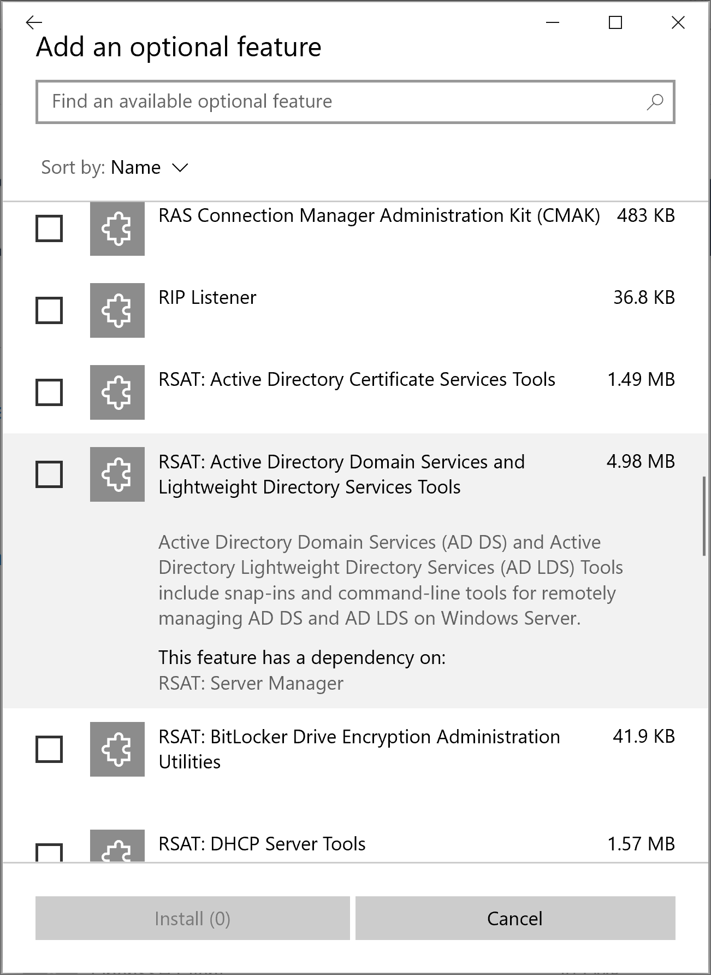Click the Domain Services Tools puzzle icon

tap(117, 474)
